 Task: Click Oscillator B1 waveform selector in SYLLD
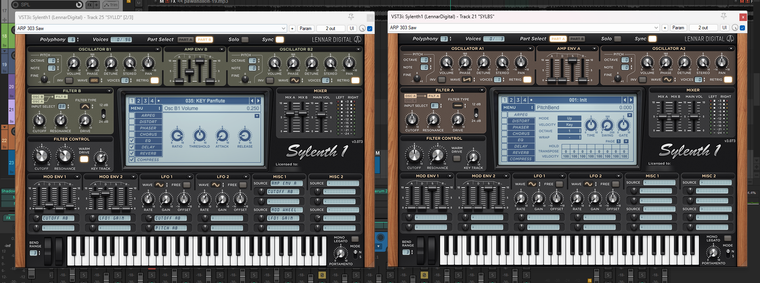94,80
